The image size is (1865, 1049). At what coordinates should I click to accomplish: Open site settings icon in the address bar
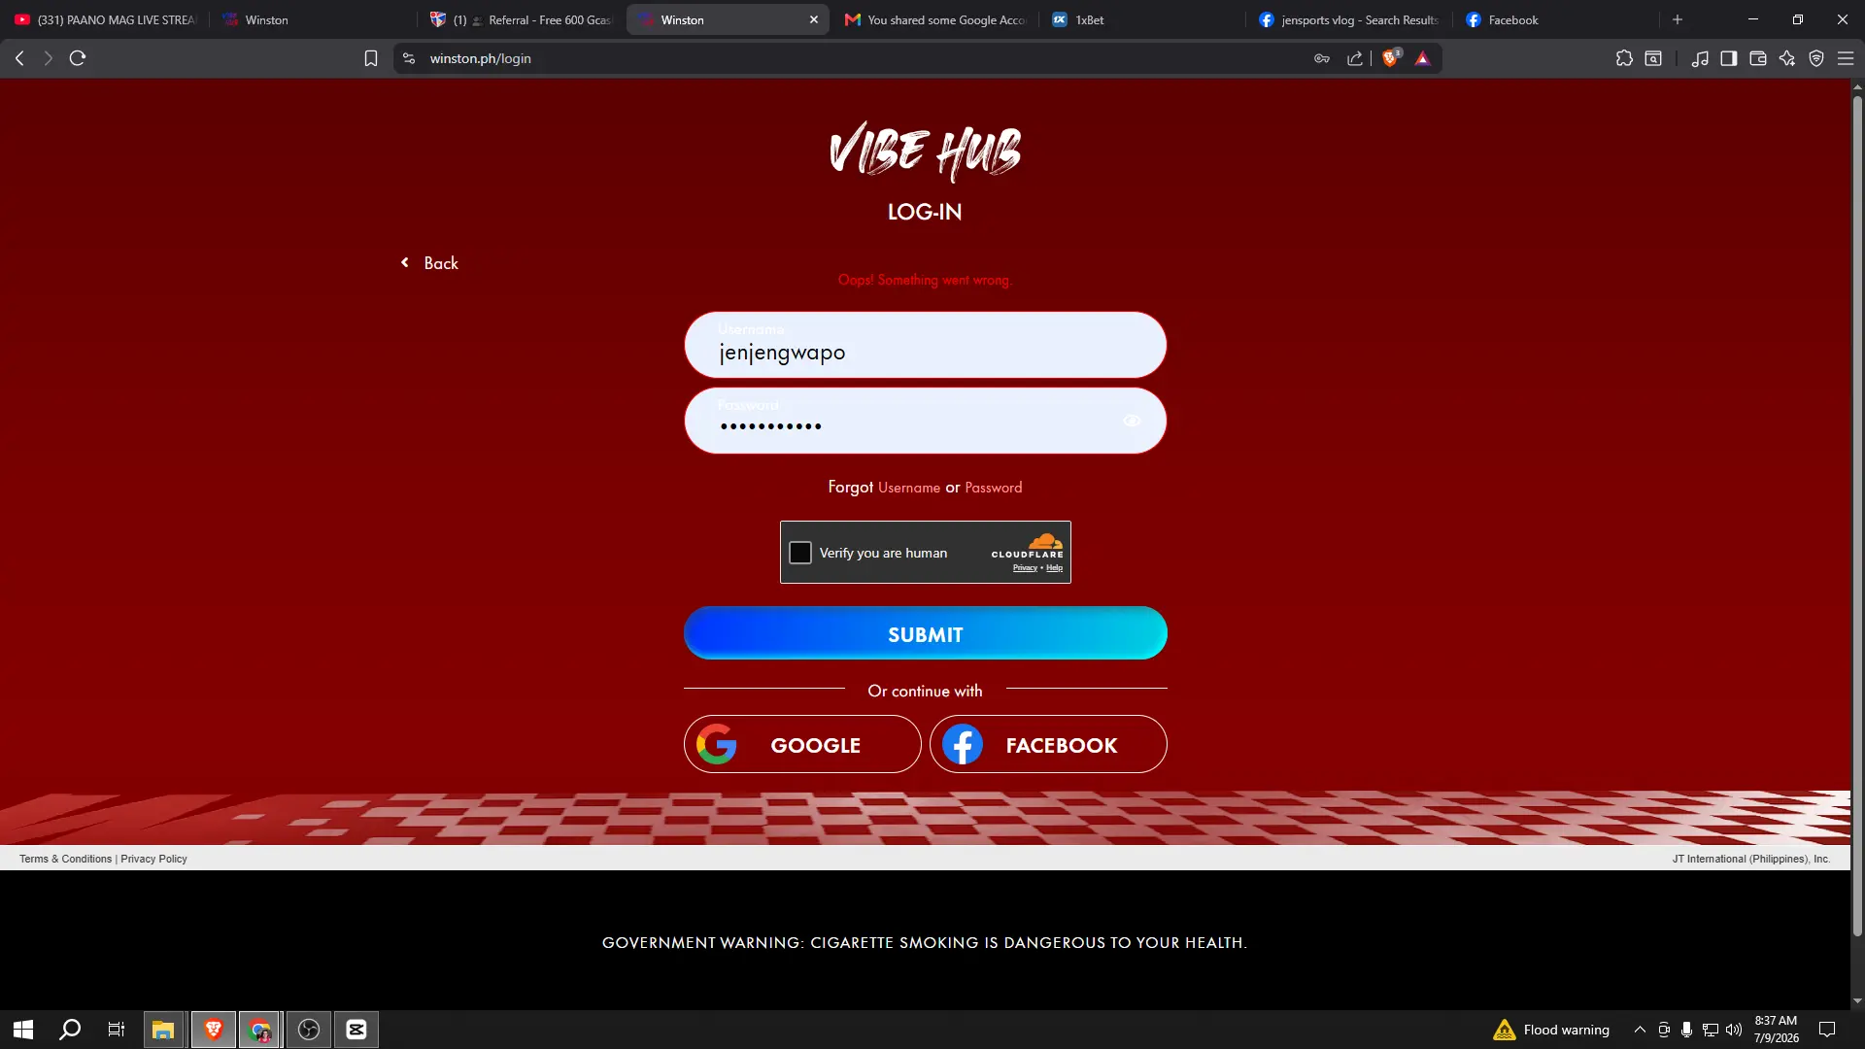(x=409, y=58)
